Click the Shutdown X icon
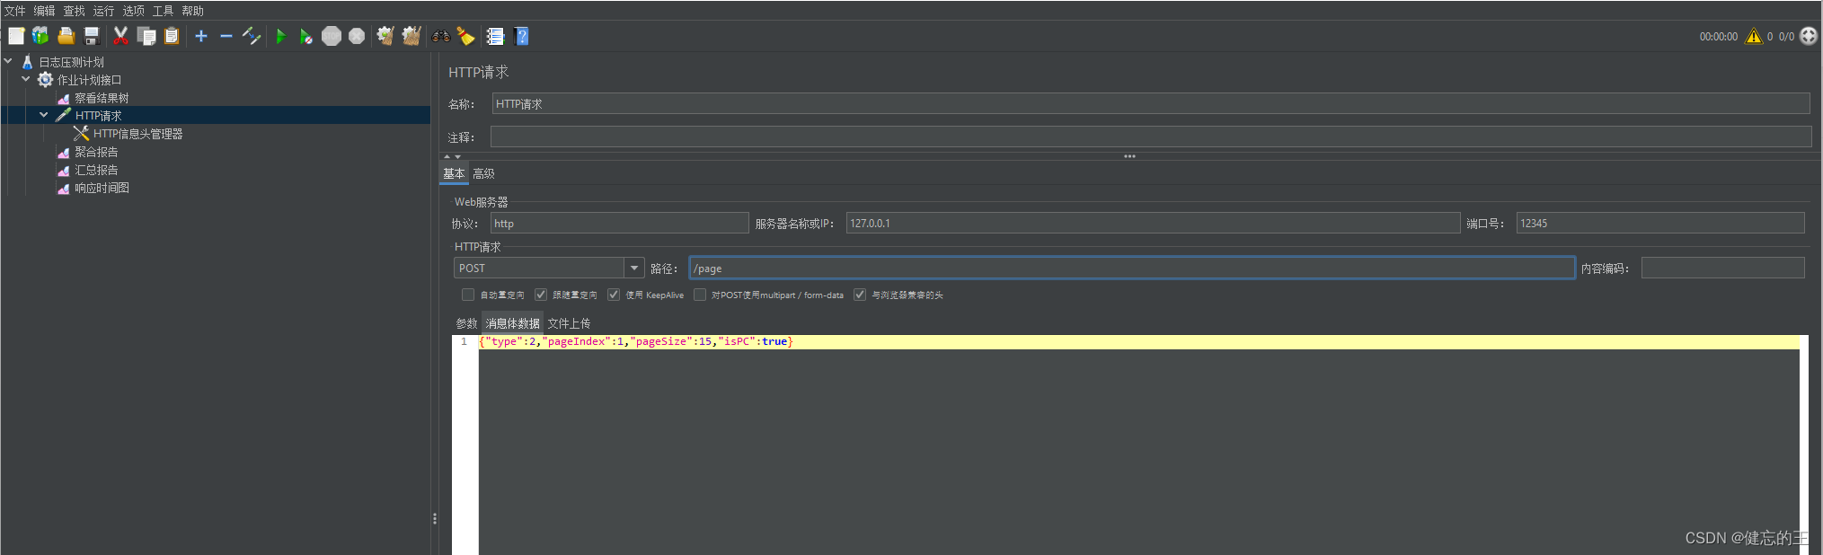The image size is (1823, 555). [357, 36]
